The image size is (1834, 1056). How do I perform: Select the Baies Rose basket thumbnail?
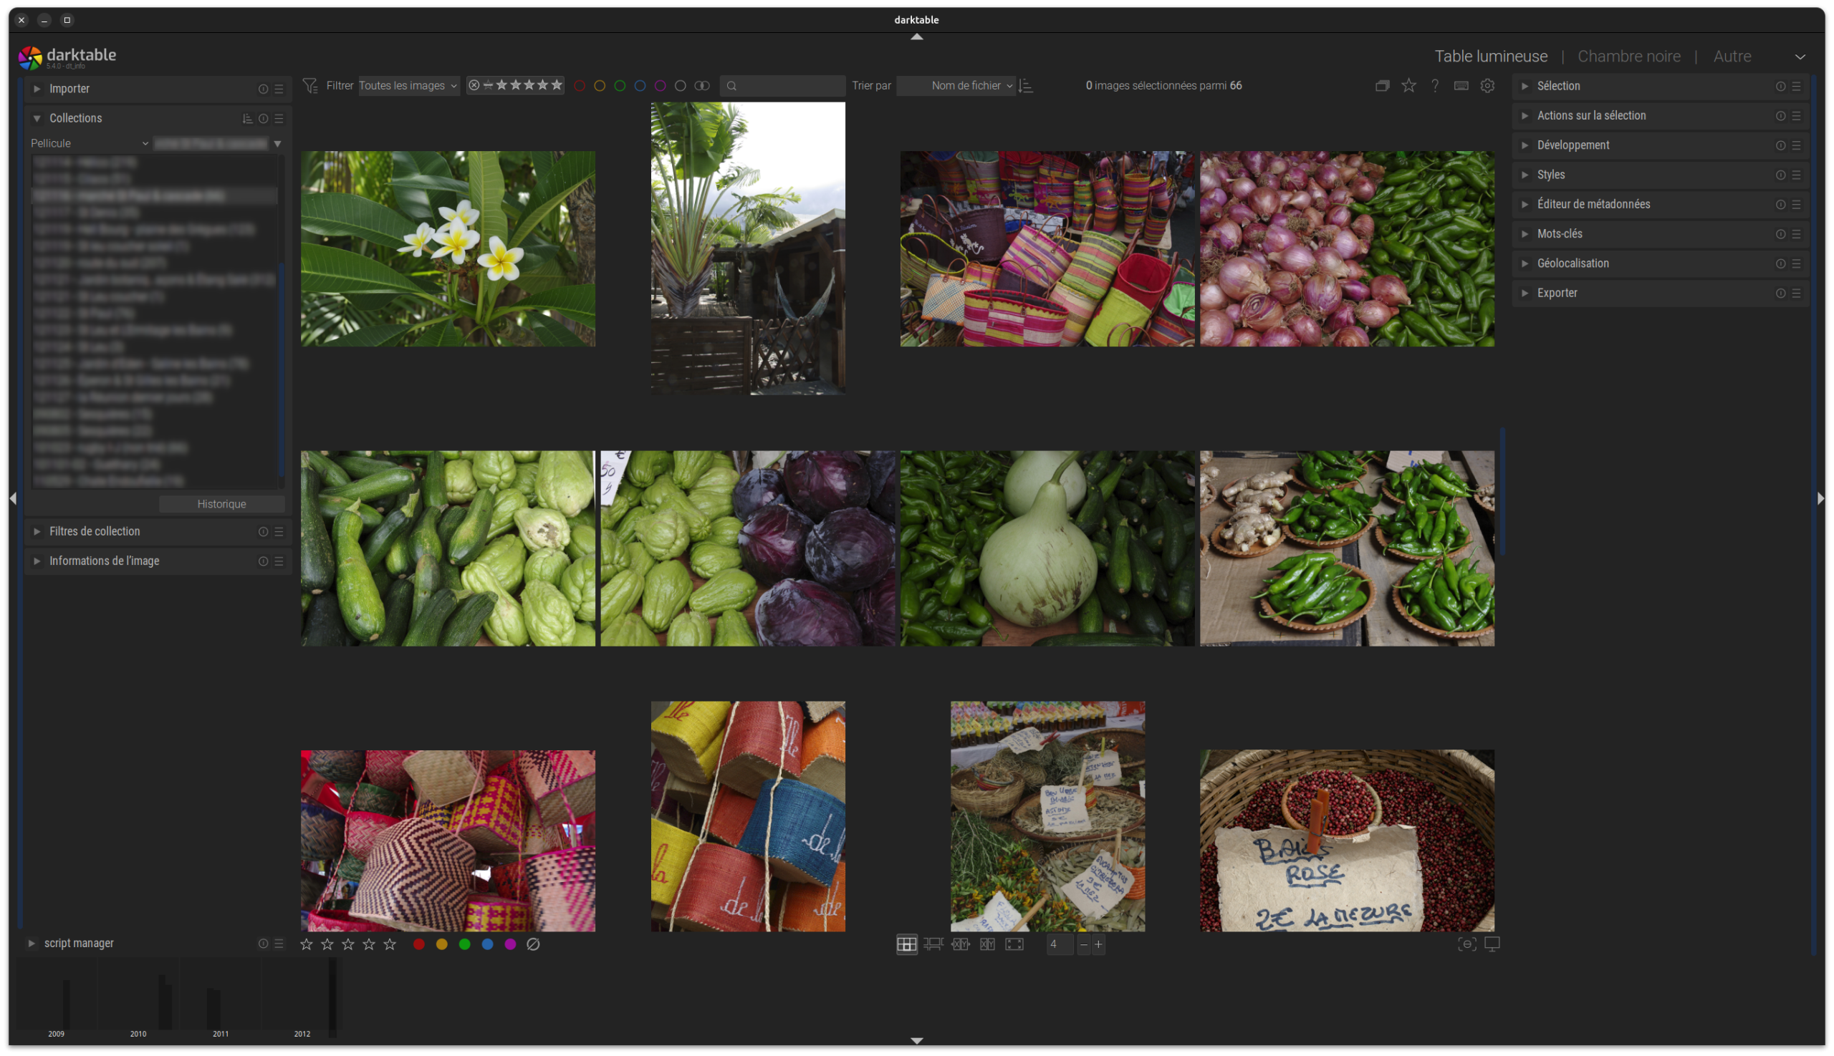point(1346,841)
